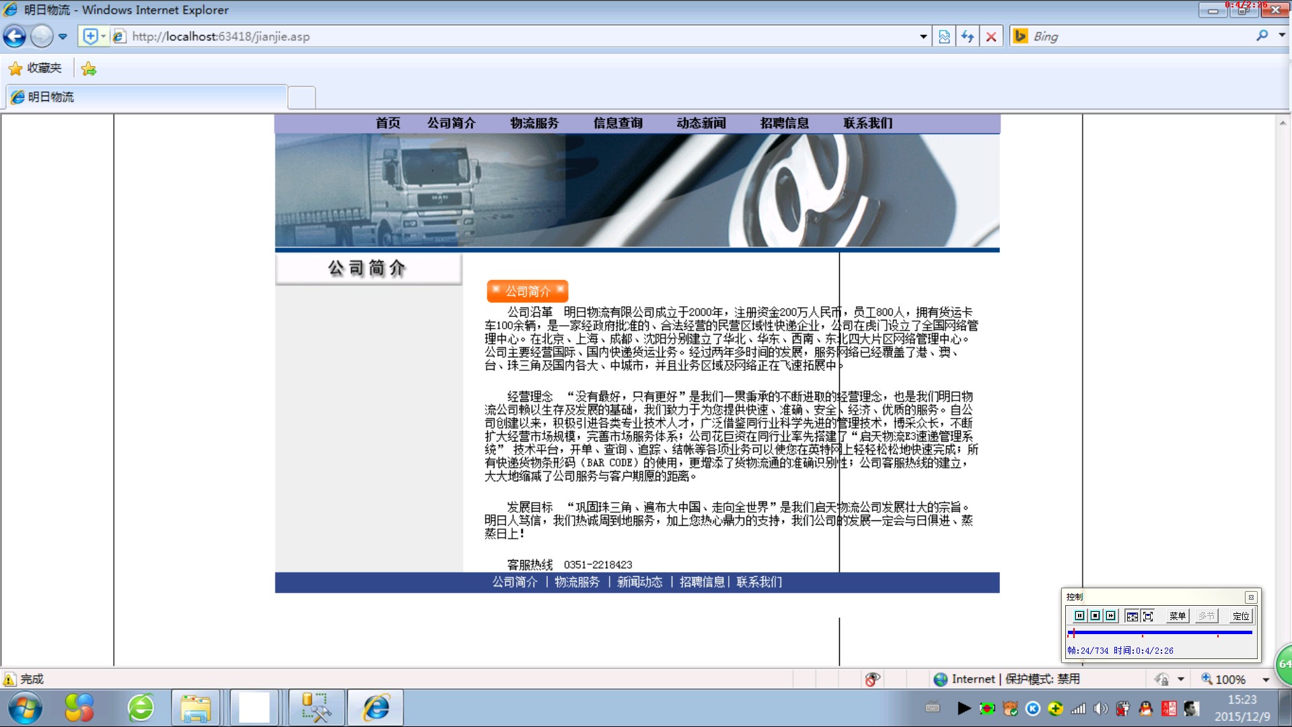
Task: Click the on-screen keyboard tray icon
Action: tap(933, 707)
